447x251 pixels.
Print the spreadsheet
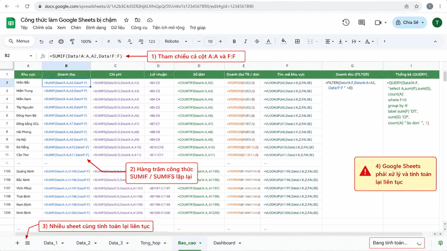pyautogui.click(x=61, y=41)
